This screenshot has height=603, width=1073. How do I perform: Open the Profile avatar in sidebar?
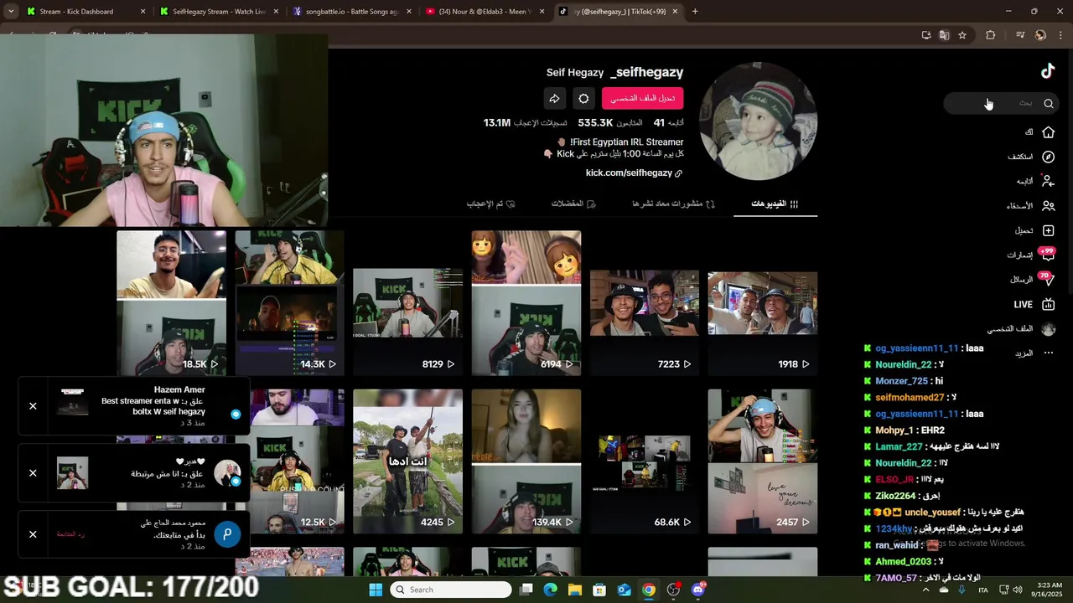point(1048,329)
